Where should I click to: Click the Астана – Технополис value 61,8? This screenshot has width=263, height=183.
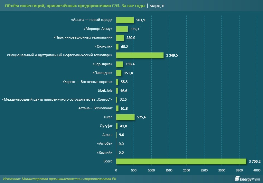(124, 109)
